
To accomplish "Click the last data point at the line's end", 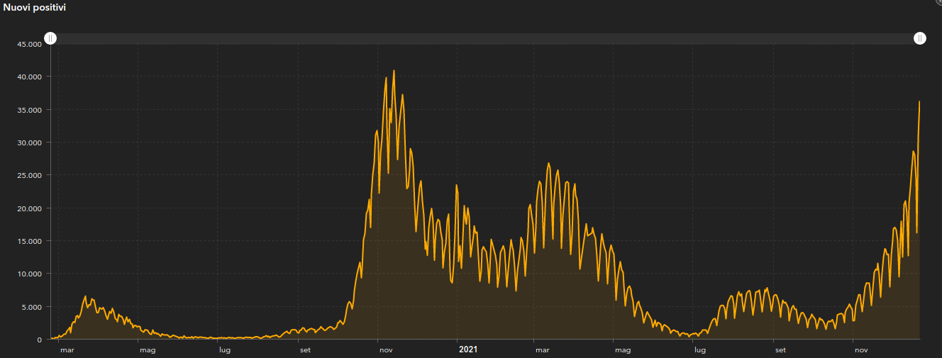I will pos(919,101).
